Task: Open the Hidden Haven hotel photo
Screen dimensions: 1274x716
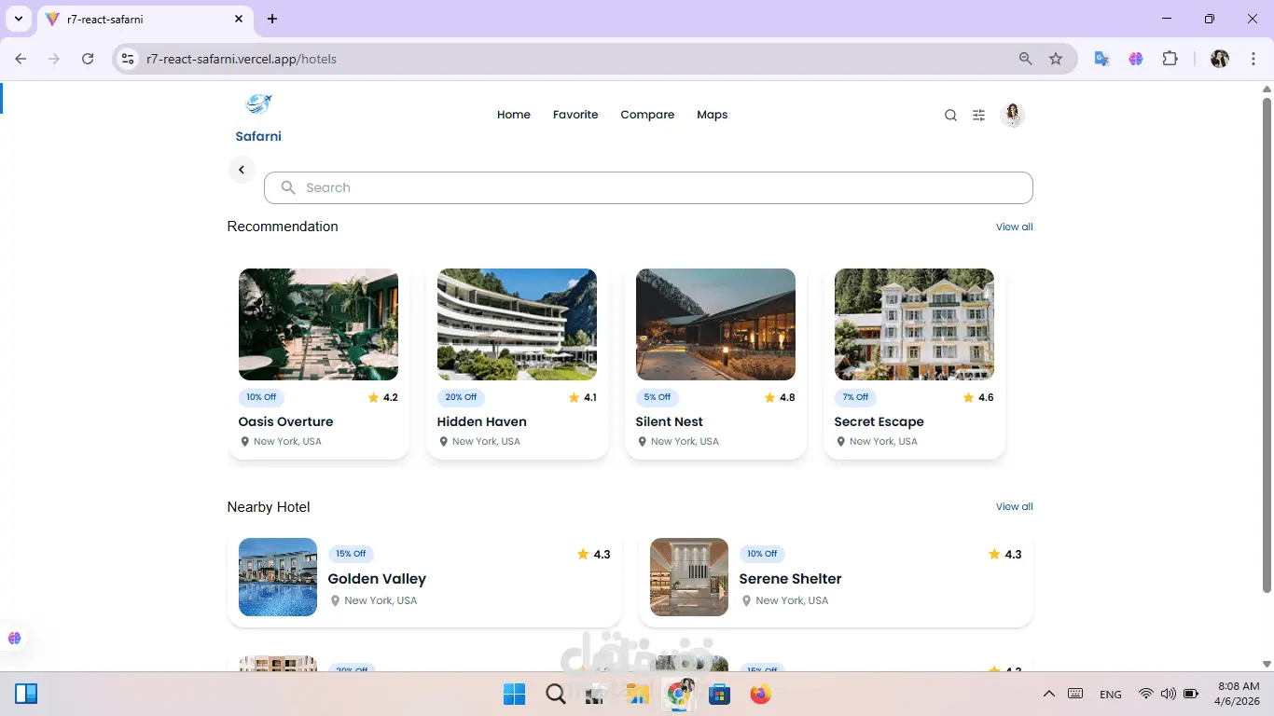Action: pos(518,324)
